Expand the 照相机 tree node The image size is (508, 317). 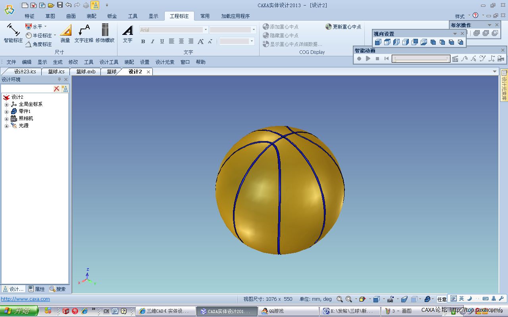(6, 119)
